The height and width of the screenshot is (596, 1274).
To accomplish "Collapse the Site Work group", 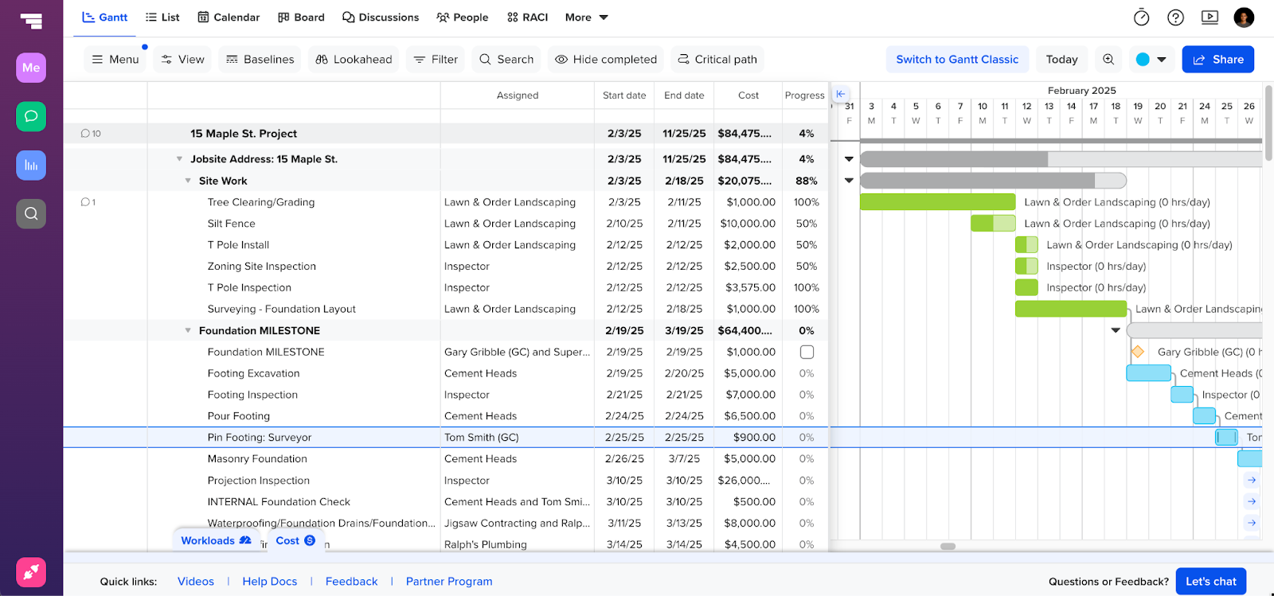I will point(188,181).
